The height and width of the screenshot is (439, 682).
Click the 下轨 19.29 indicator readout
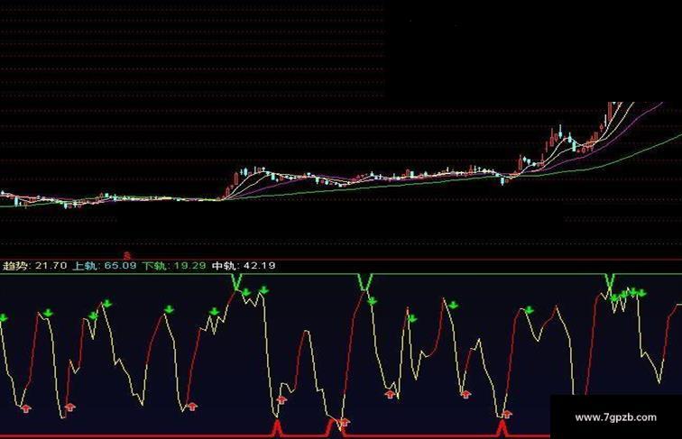click(x=174, y=266)
